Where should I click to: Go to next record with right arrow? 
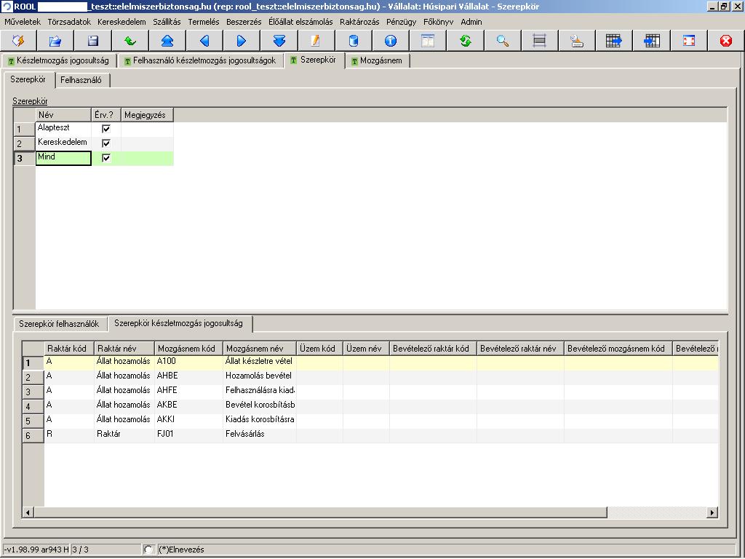[242, 41]
